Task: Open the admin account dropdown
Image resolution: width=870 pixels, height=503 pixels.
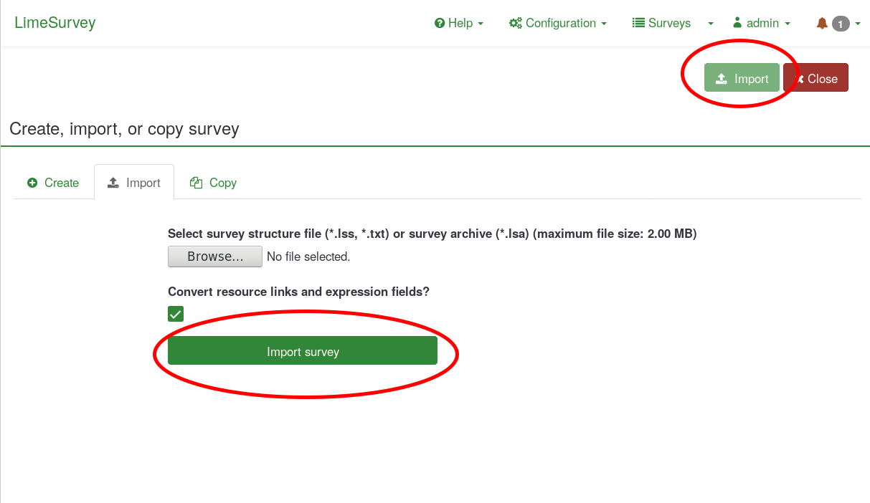Action: pos(762,24)
